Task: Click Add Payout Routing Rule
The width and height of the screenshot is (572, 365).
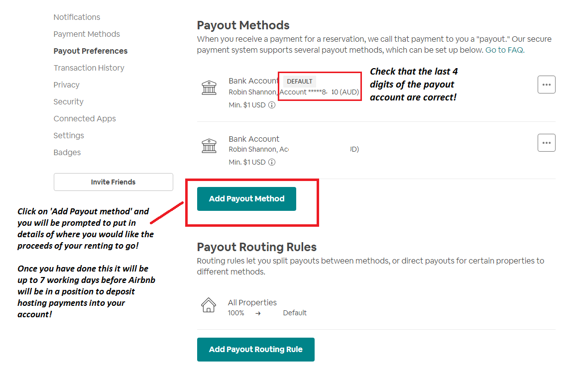Action: 255,349
